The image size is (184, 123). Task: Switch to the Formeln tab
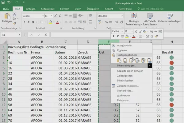tap(64, 9)
